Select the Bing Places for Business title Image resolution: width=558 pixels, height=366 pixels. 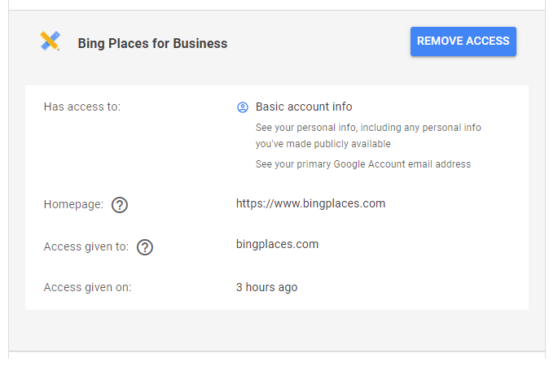tap(152, 43)
